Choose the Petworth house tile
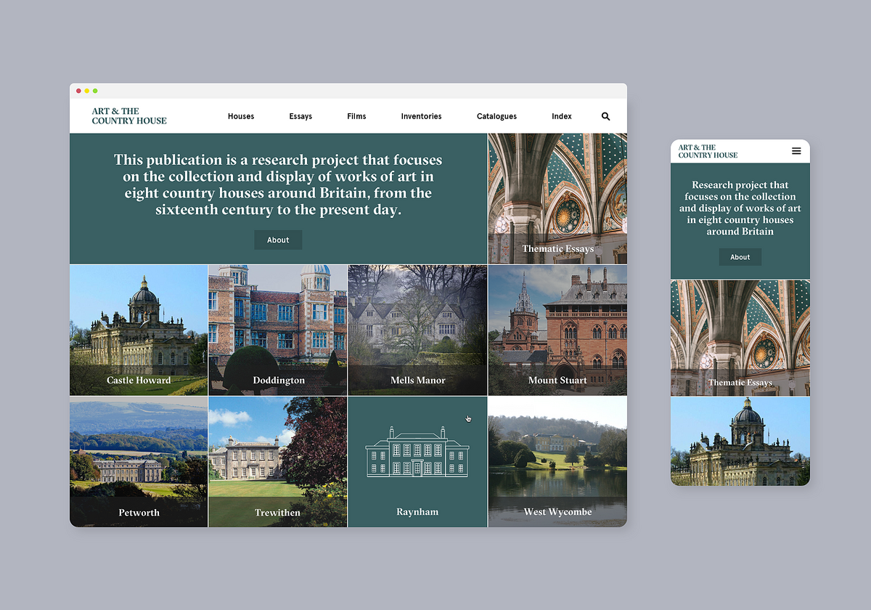The image size is (871, 610). click(x=139, y=462)
